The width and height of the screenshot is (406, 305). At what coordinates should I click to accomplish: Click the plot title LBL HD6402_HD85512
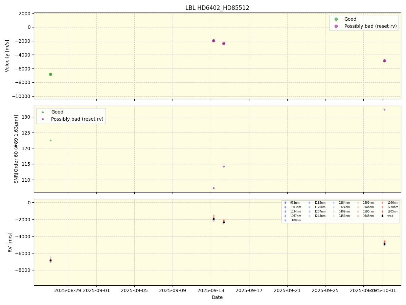pos(217,8)
